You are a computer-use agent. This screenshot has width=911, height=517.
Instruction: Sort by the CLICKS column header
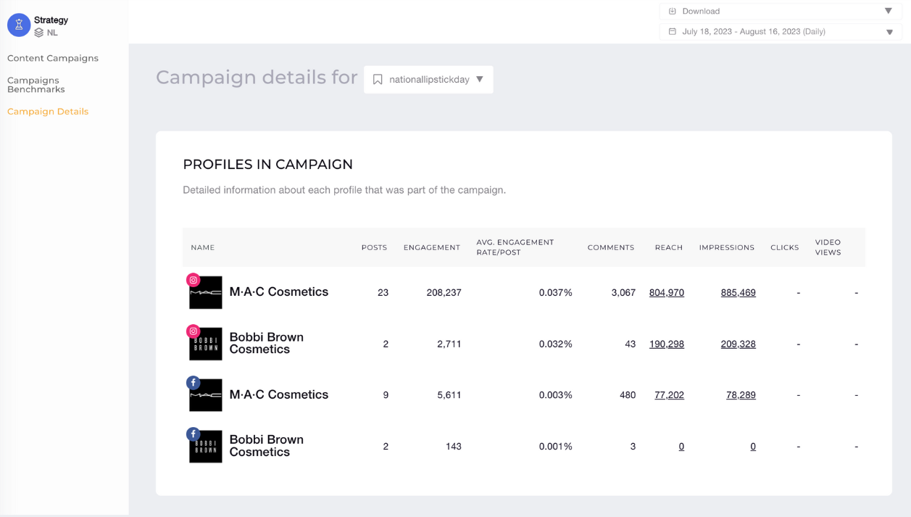pyautogui.click(x=785, y=248)
